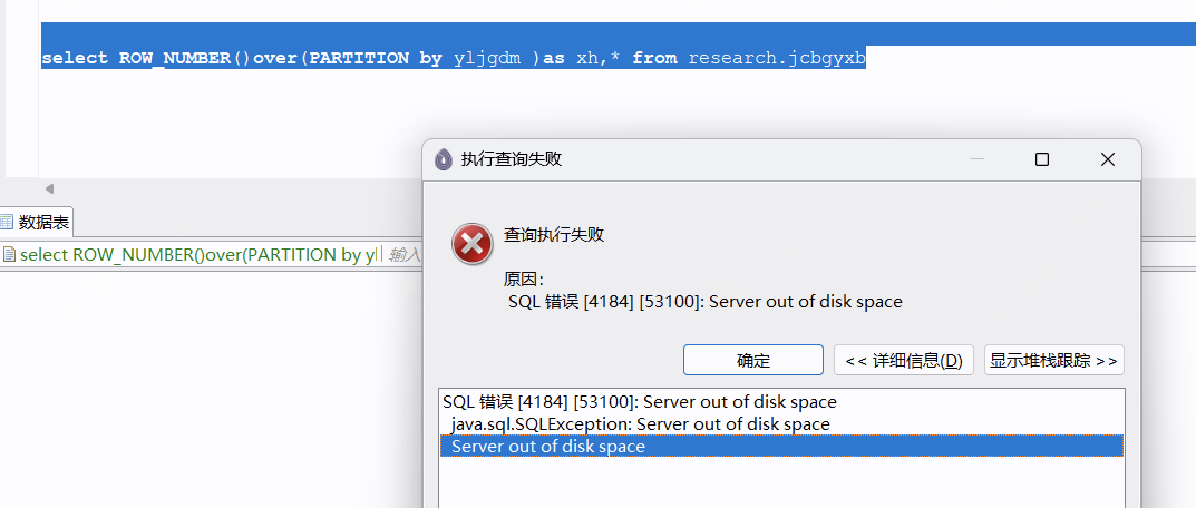Click the left scroll arrow under the editor

[50, 189]
